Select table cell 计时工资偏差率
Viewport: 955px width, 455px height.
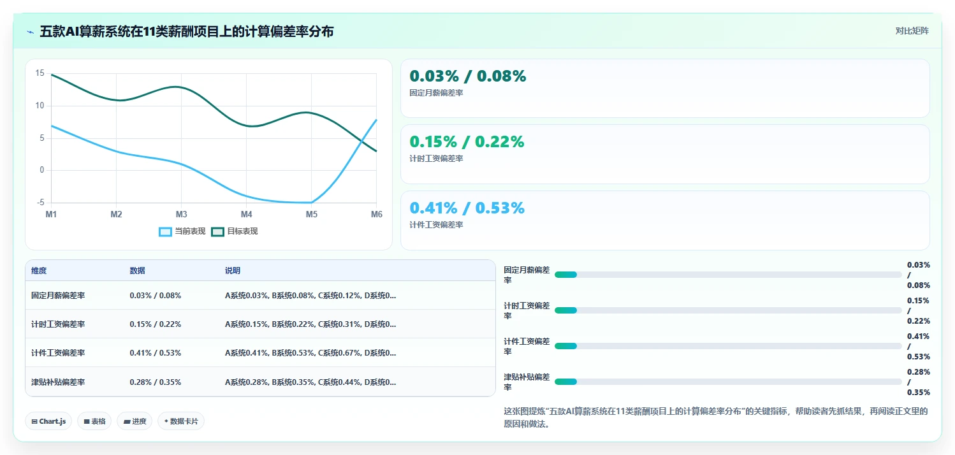tap(58, 324)
